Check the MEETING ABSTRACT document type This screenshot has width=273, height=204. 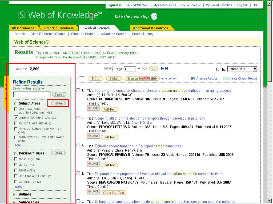click(x=16, y=176)
